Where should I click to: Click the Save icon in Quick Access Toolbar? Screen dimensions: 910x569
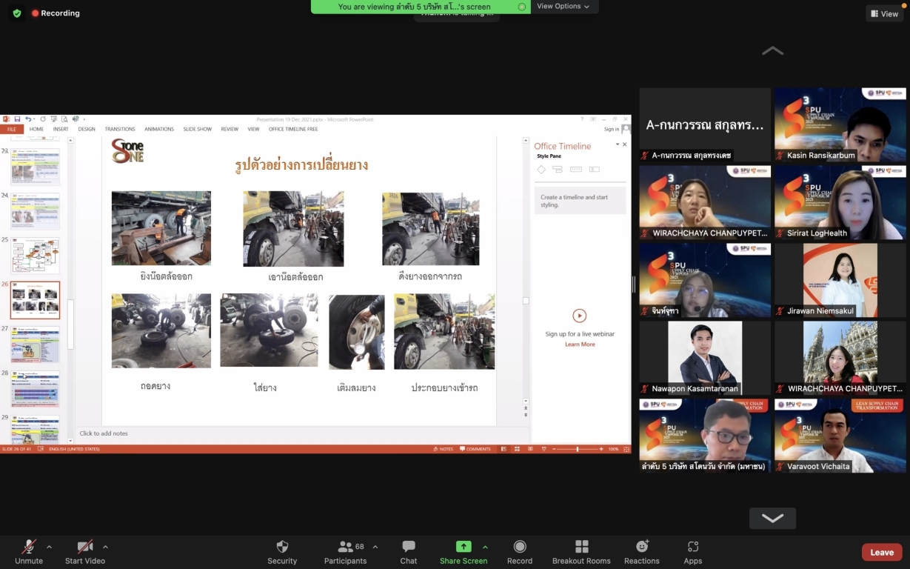17,119
